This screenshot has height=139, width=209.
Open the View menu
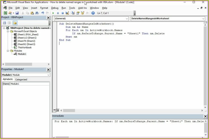(25, 8)
